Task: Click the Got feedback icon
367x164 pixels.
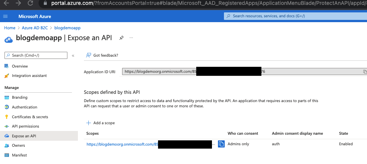Action: click(88, 56)
